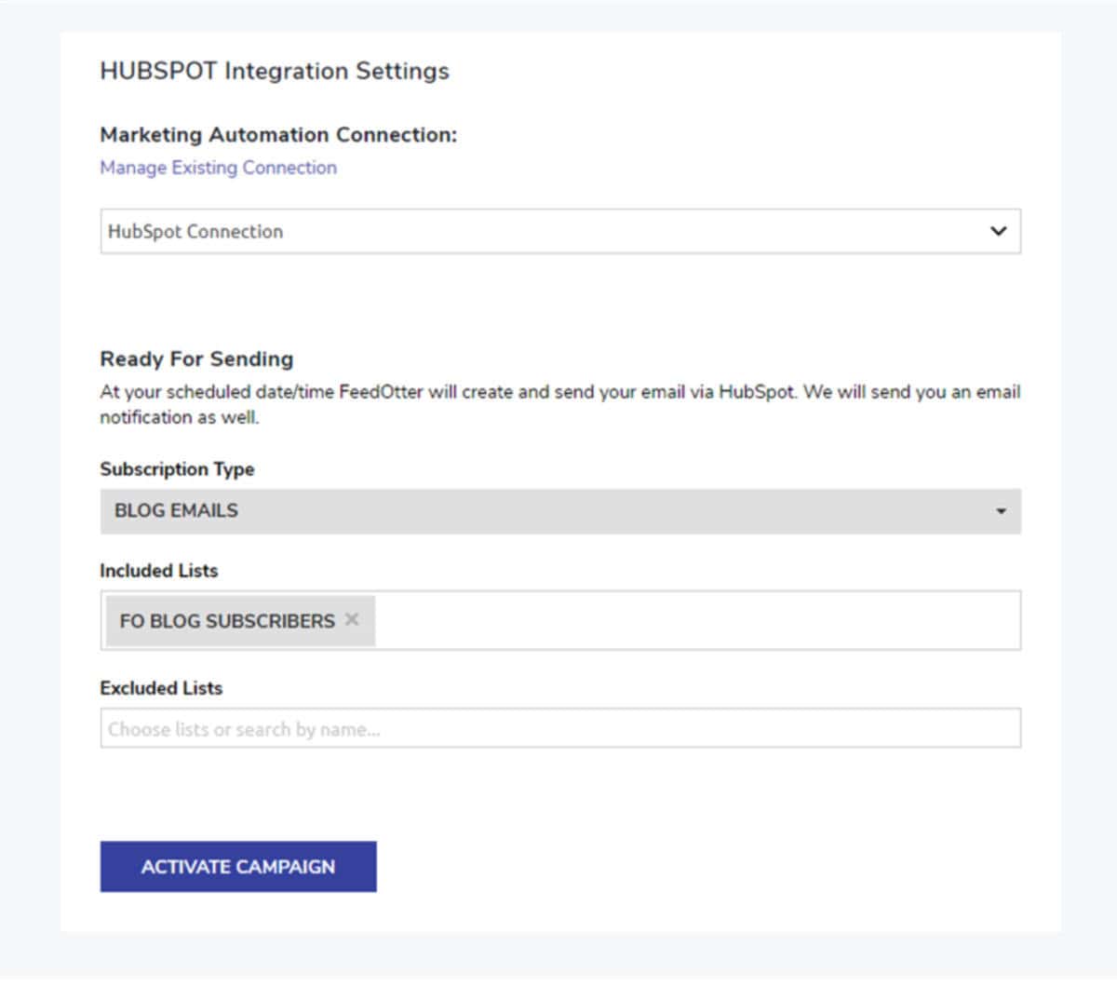The image size is (1117, 987).
Task: Click the Ready For Sending section title
Action: pos(195,358)
